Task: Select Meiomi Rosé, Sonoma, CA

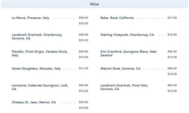Action: pyautogui.click(x=120, y=69)
